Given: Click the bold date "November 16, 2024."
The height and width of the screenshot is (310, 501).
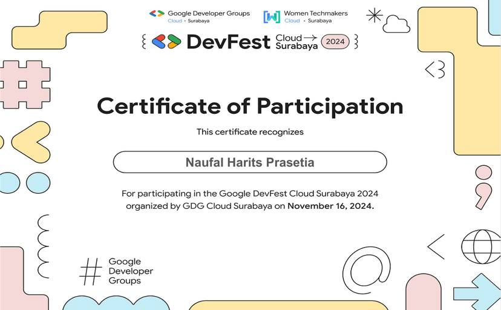Looking at the screenshot, I should (x=331, y=206).
